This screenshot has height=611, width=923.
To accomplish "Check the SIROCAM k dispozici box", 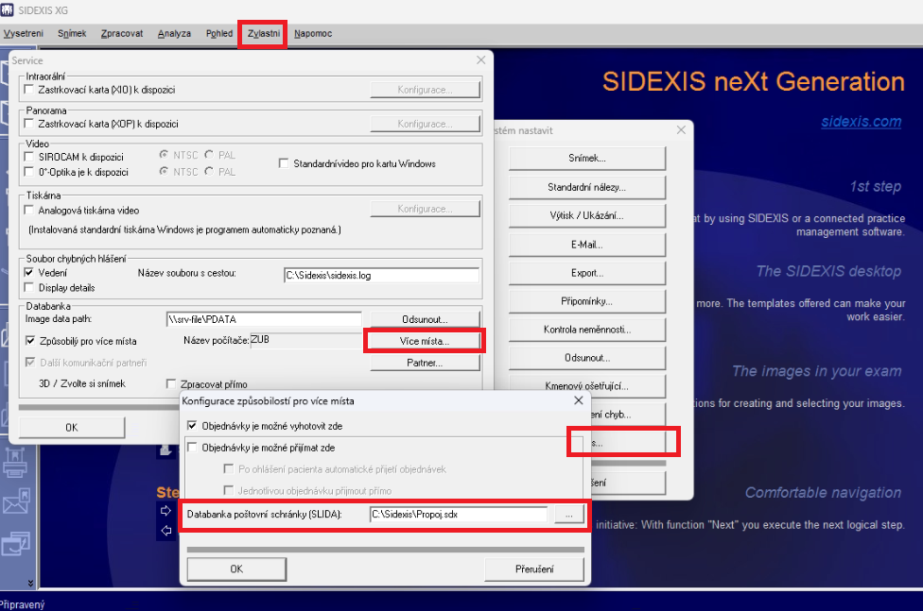I will point(28,157).
